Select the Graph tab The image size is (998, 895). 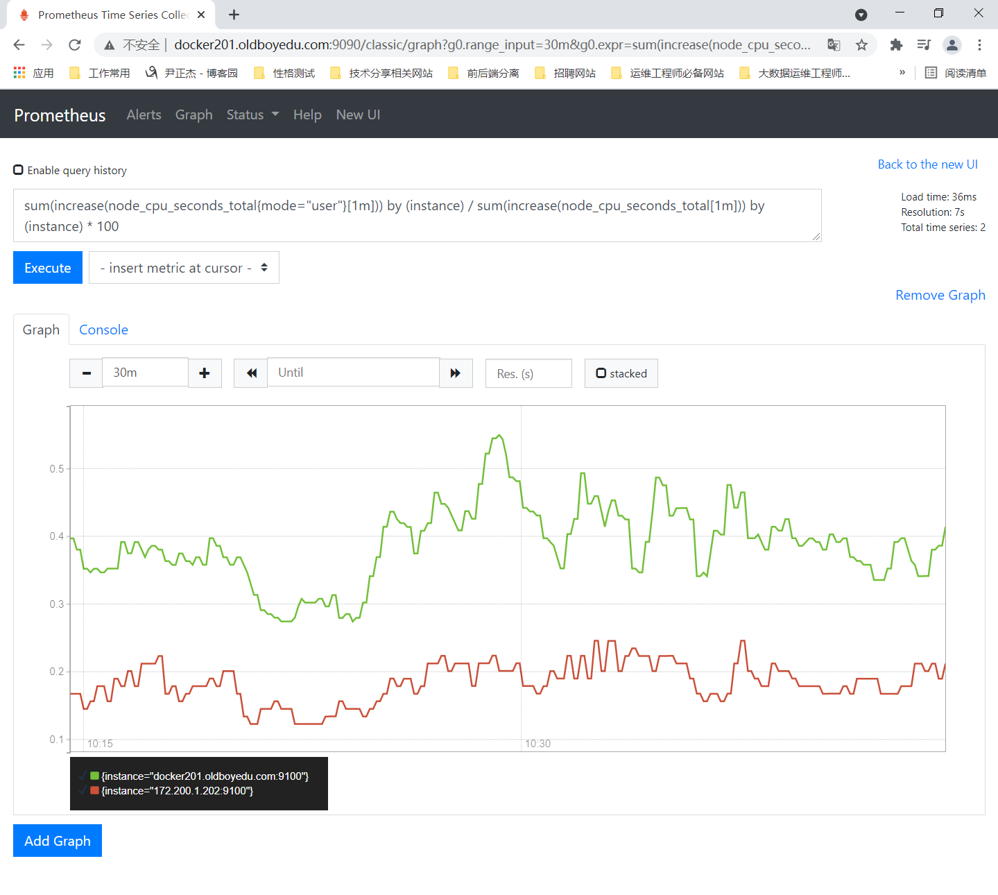pos(41,330)
